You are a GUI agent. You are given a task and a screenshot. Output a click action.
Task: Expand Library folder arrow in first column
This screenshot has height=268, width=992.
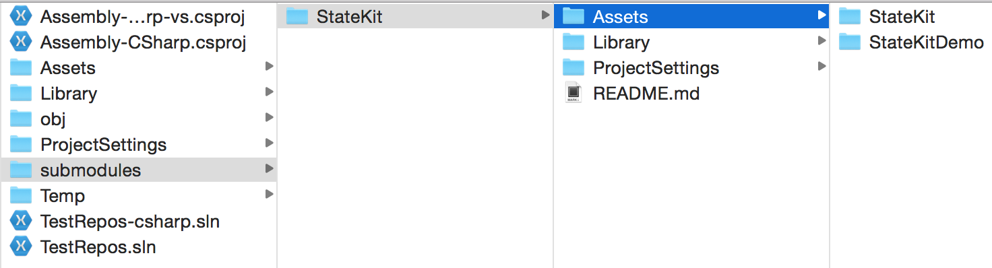point(269,92)
